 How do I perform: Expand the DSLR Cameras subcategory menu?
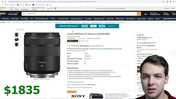pyautogui.click(x=27, y=22)
